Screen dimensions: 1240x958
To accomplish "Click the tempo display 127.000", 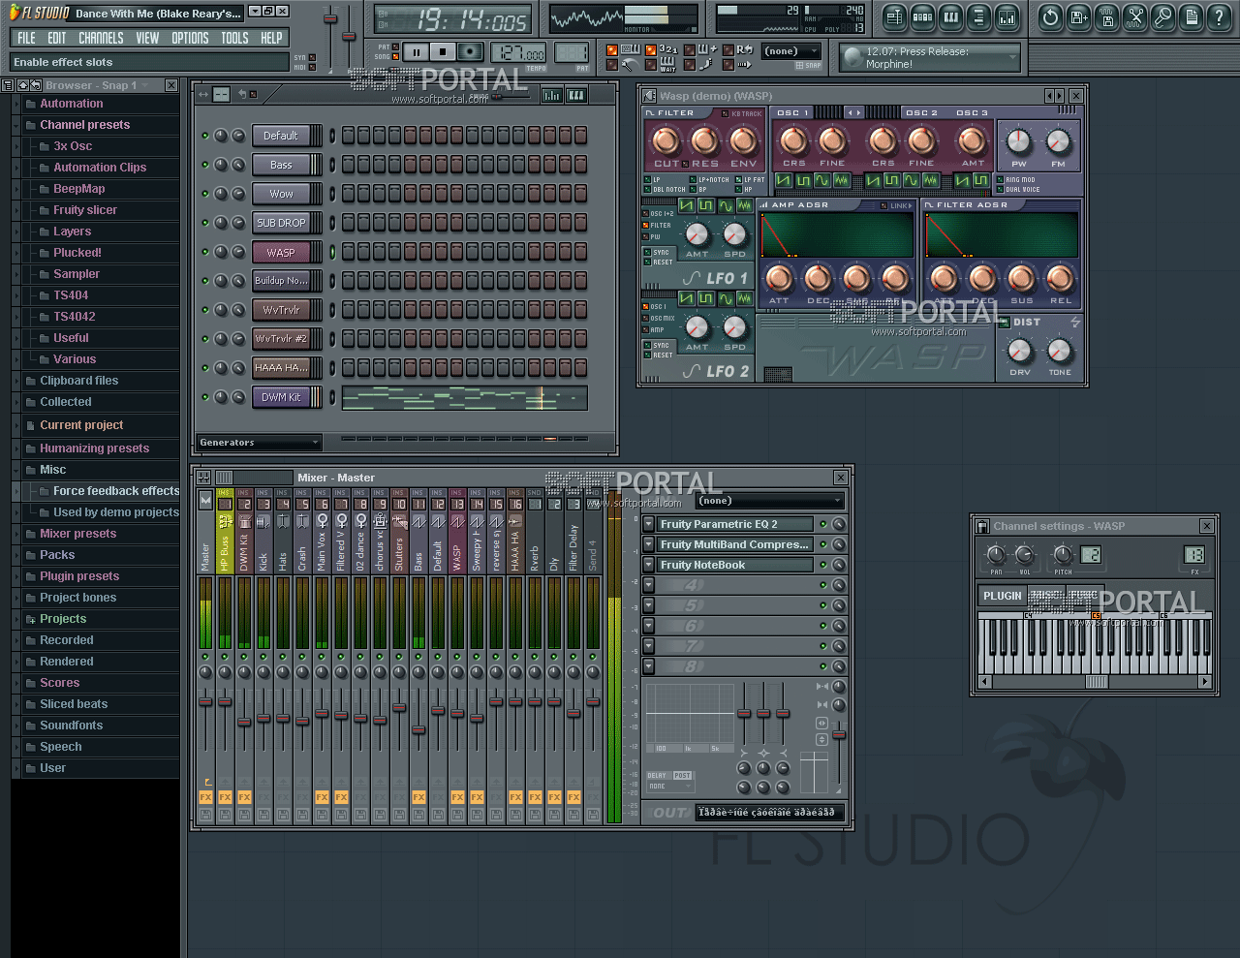I will click(x=517, y=53).
